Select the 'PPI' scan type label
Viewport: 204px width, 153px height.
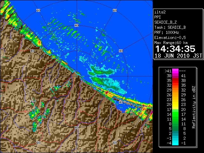click(x=157, y=17)
